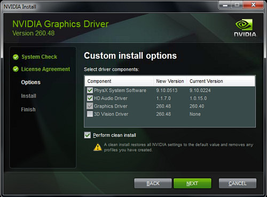Cancel the installation with CANCEL

point(238,183)
